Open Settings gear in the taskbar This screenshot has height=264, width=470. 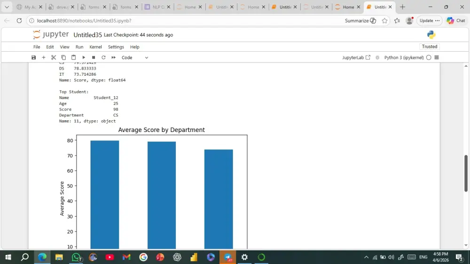pyautogui.click(x=244, y=257)
